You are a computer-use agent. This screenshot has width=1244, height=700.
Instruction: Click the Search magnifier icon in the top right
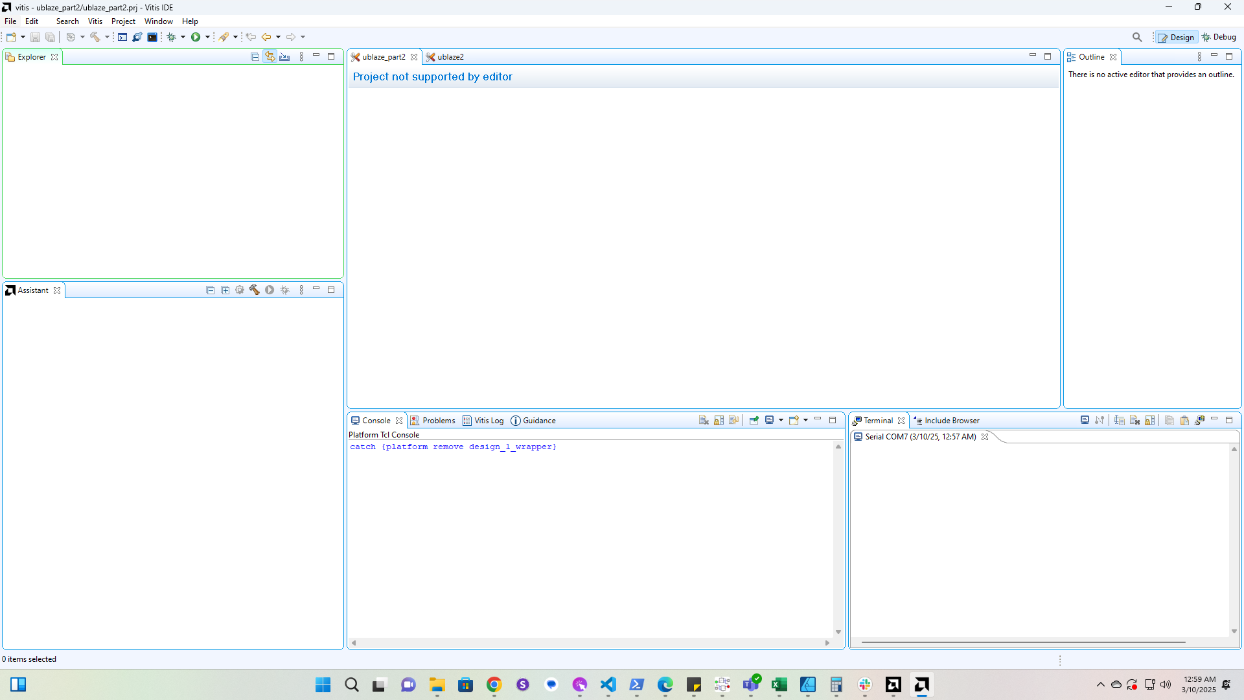pyautogui.click(x=1137, y=37)
